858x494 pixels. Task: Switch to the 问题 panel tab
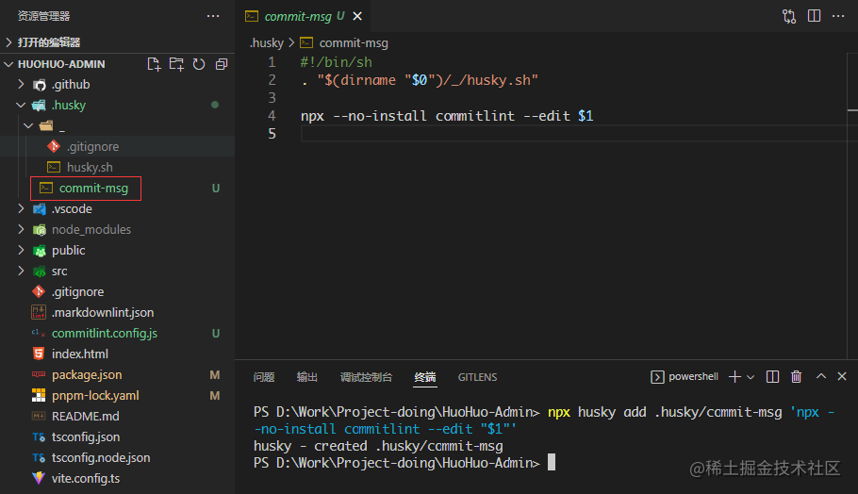click(x=264, y=377)
